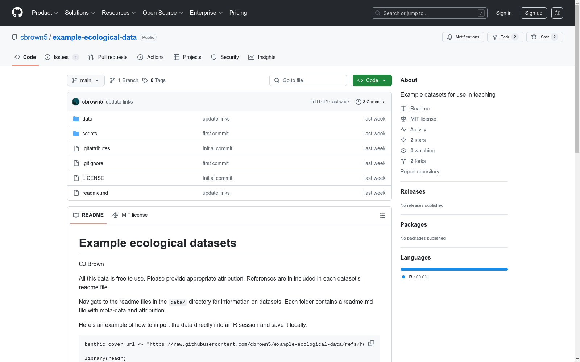The width and height of the screenshot is (580, 362).
Task: Open the Insights tab
Action: 262,57
